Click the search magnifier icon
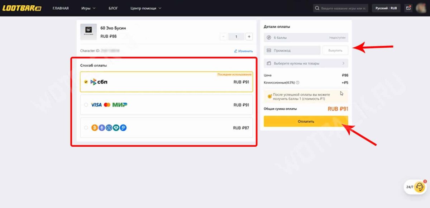This screenshot has height=208, width=430. [x=317, y=8]
